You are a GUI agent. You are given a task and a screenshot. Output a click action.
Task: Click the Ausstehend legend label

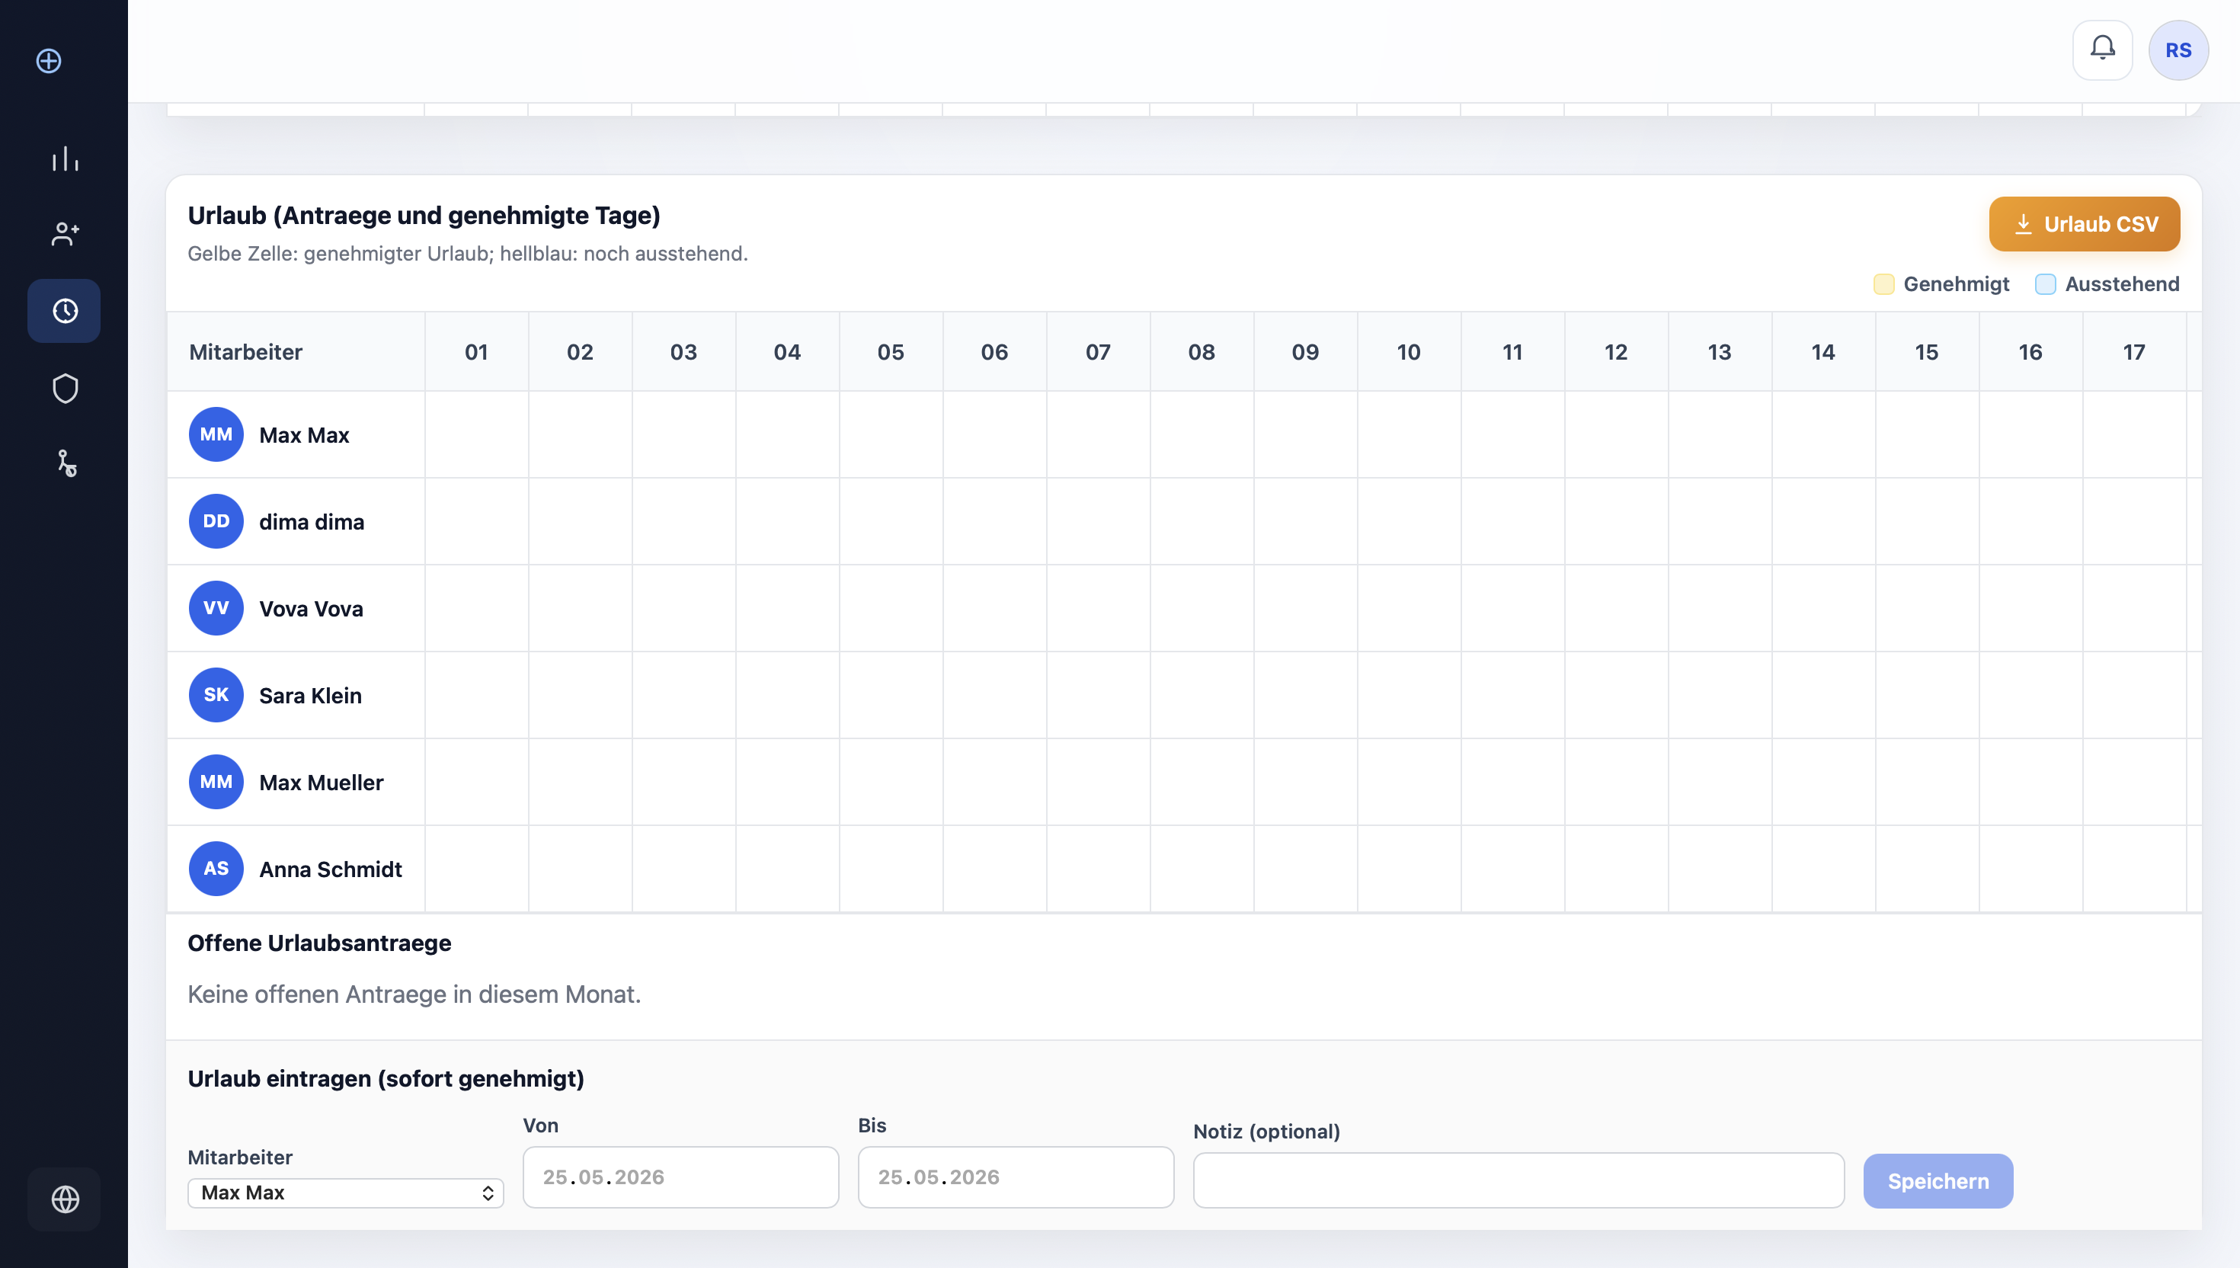tap(2122, 284)
